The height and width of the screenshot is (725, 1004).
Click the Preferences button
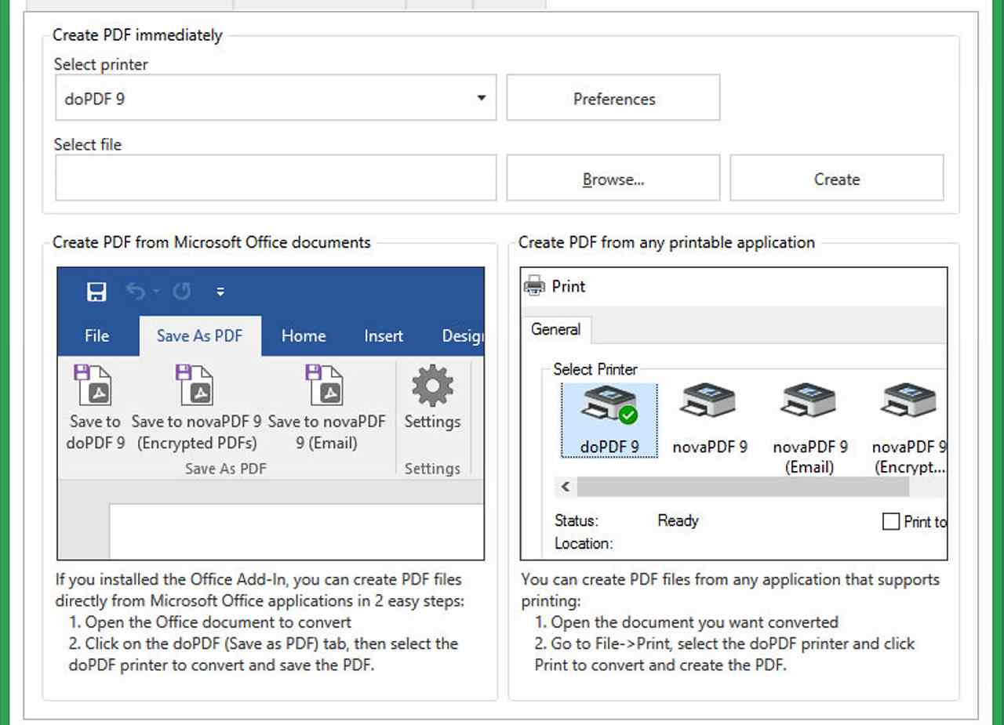(613, 99)
